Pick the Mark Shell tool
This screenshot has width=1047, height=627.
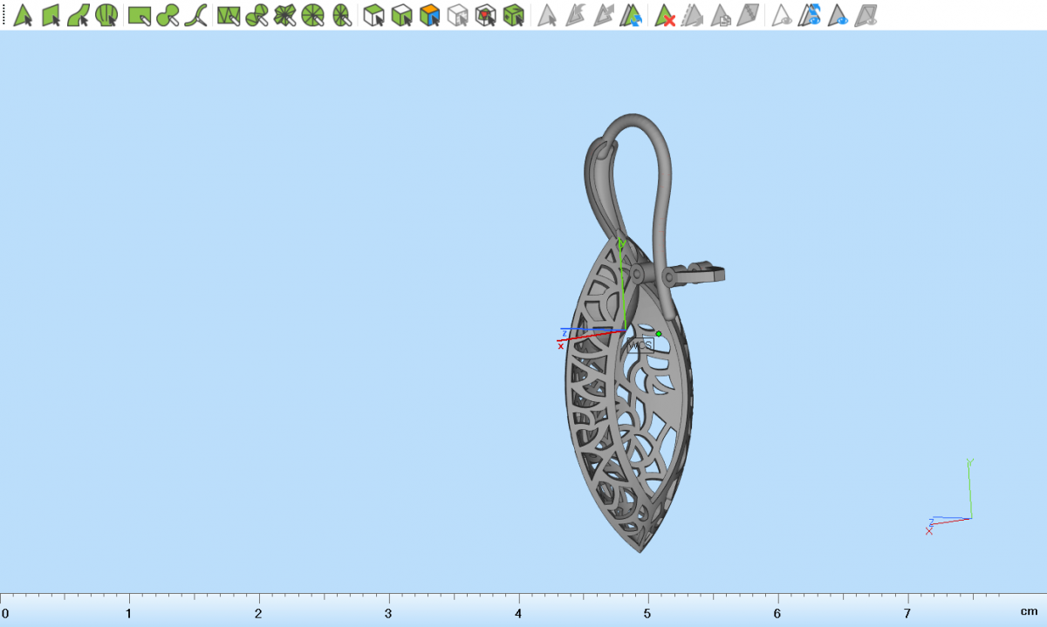pos(106,15)
